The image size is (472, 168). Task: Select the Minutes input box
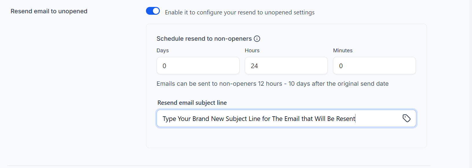pyautogui.click(x=374, y=66)
